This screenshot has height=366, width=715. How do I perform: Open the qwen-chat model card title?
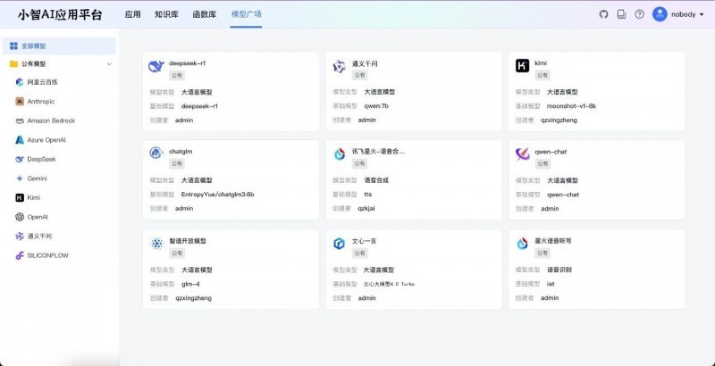(x=551, y=152)
